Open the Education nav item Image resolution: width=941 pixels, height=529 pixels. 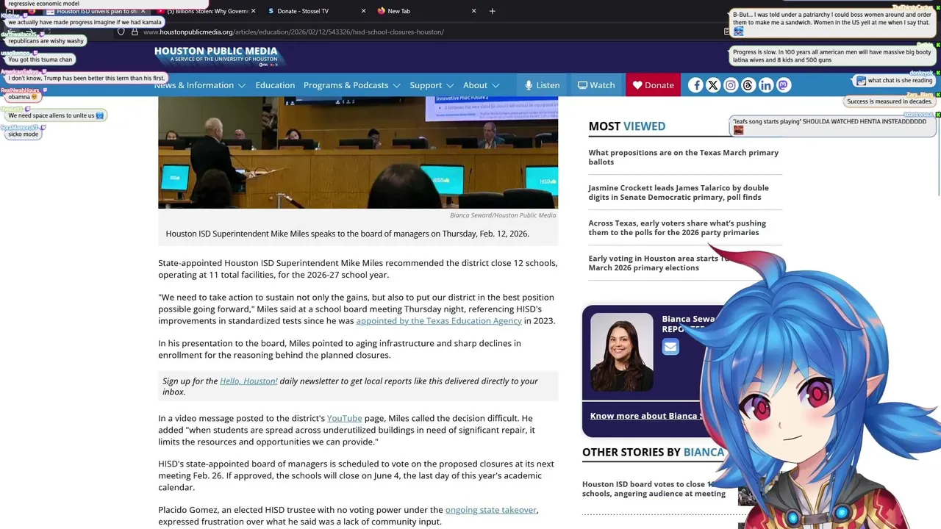click(275, 85)
